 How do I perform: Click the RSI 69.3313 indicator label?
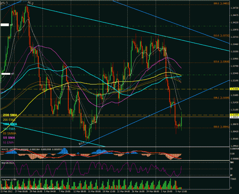[x=7, y=163]
